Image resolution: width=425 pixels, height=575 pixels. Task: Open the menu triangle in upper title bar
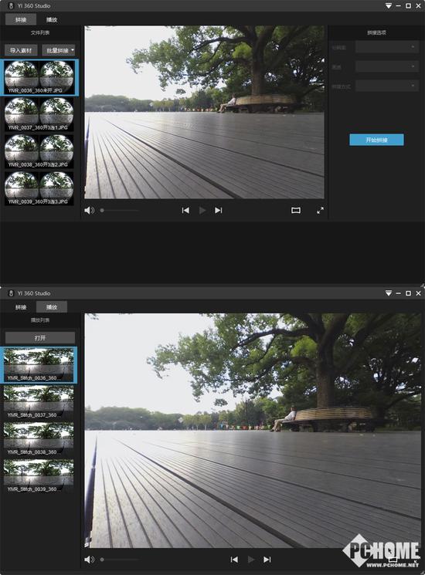(x=389, y=6)
